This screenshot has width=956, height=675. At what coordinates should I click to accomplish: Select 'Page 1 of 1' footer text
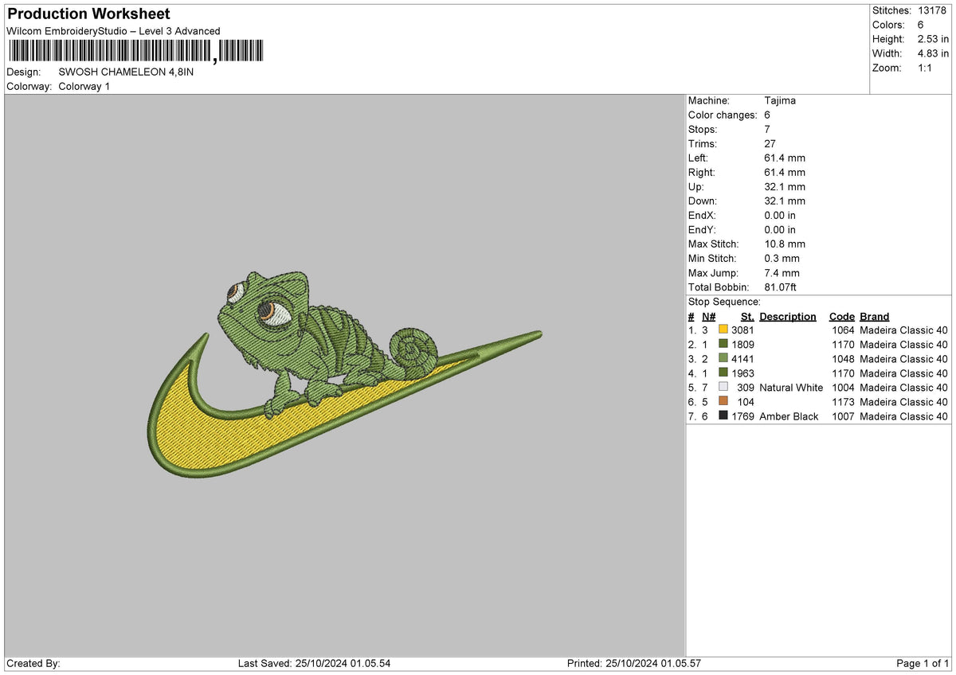point(923,663)
